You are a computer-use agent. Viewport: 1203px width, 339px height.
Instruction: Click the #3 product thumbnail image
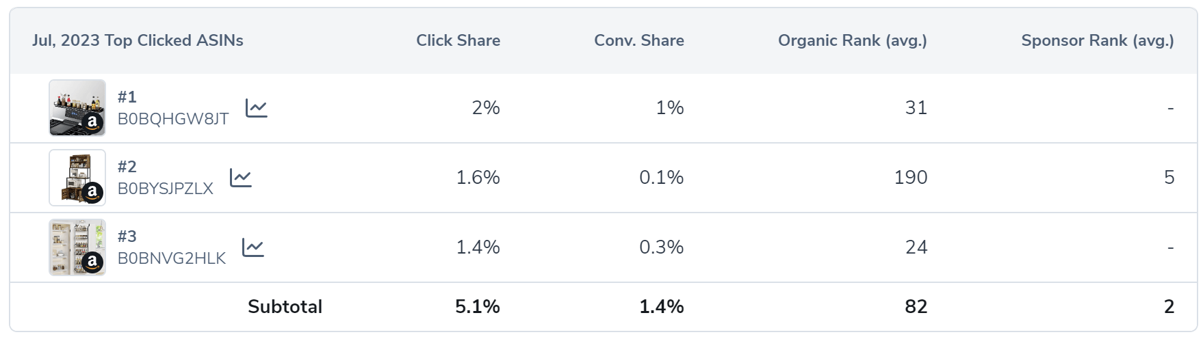tap(77, 247)
